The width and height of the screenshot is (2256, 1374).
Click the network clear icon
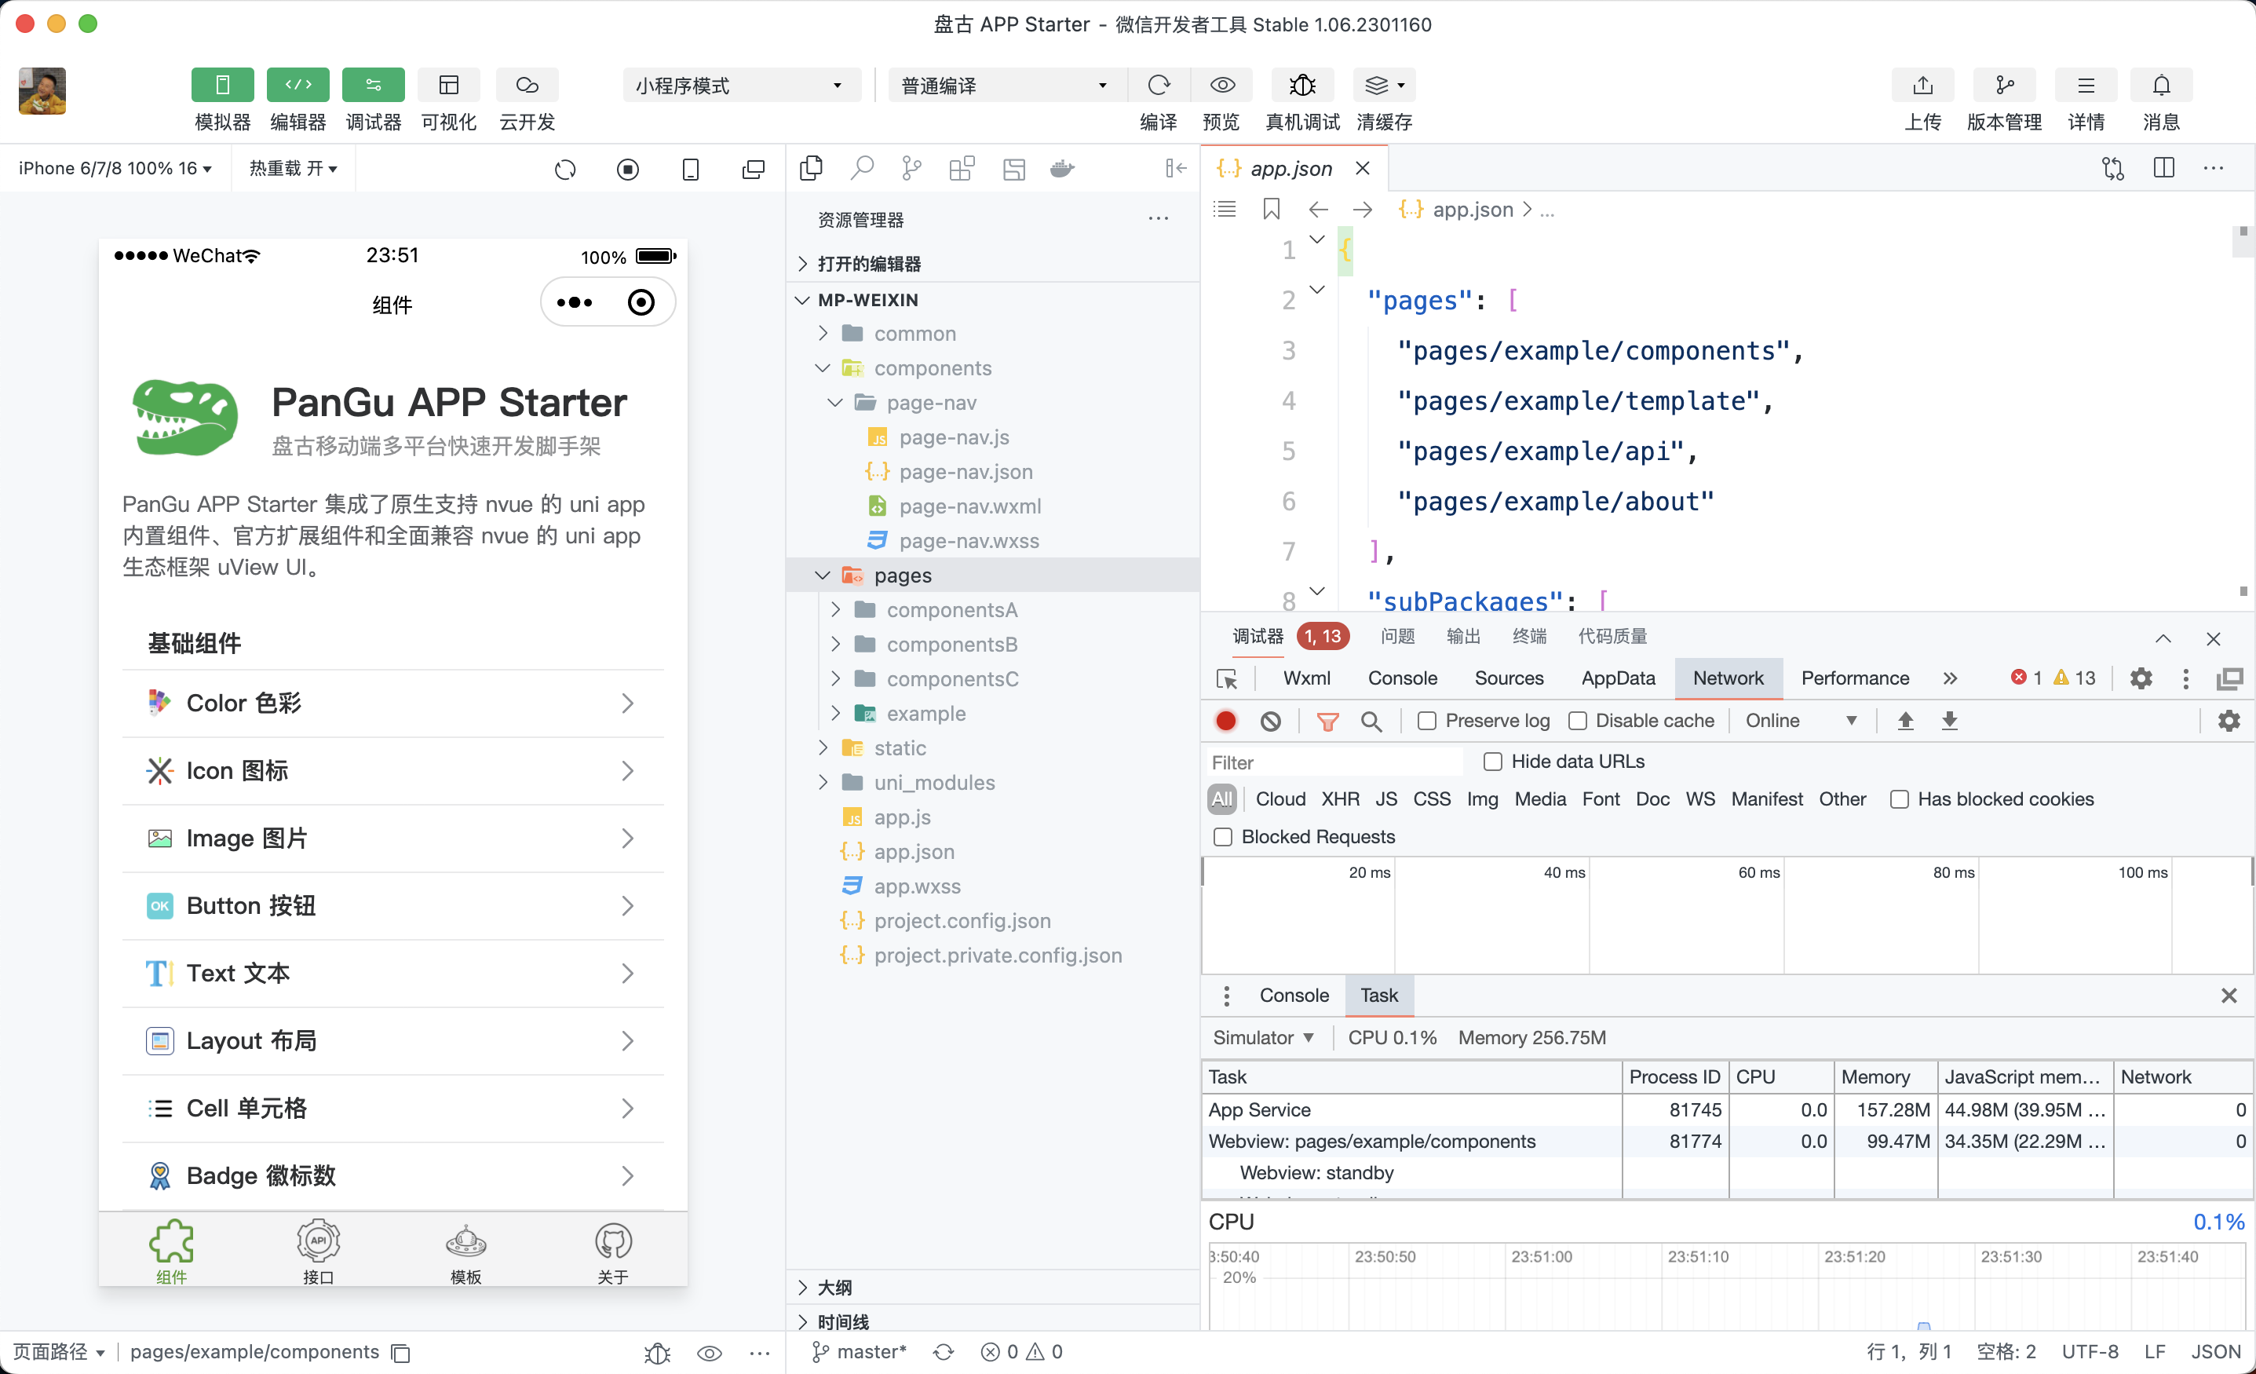point(1270,721)
